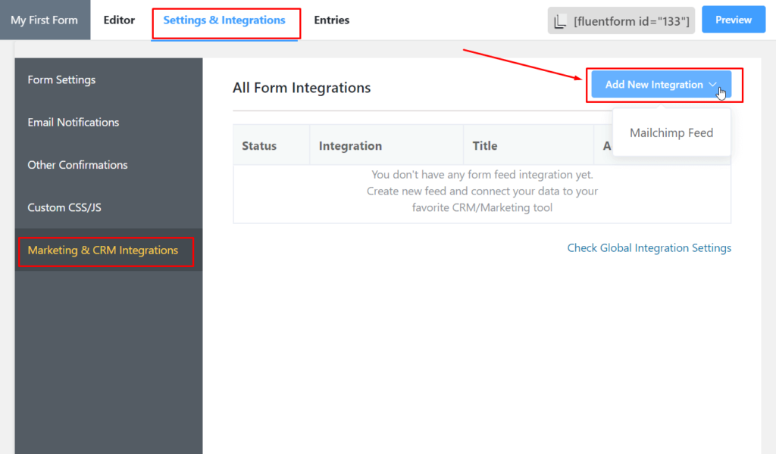Sort by the Status column header
This screenshot has width=776, height=454.
tap(258, 145)
